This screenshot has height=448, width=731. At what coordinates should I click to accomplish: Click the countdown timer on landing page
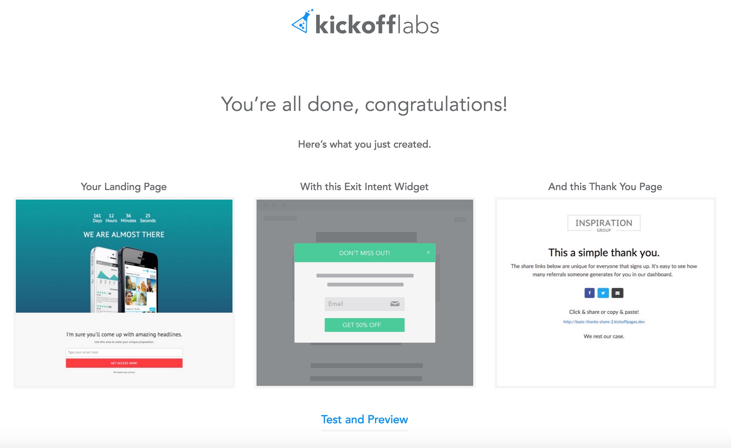124,218
